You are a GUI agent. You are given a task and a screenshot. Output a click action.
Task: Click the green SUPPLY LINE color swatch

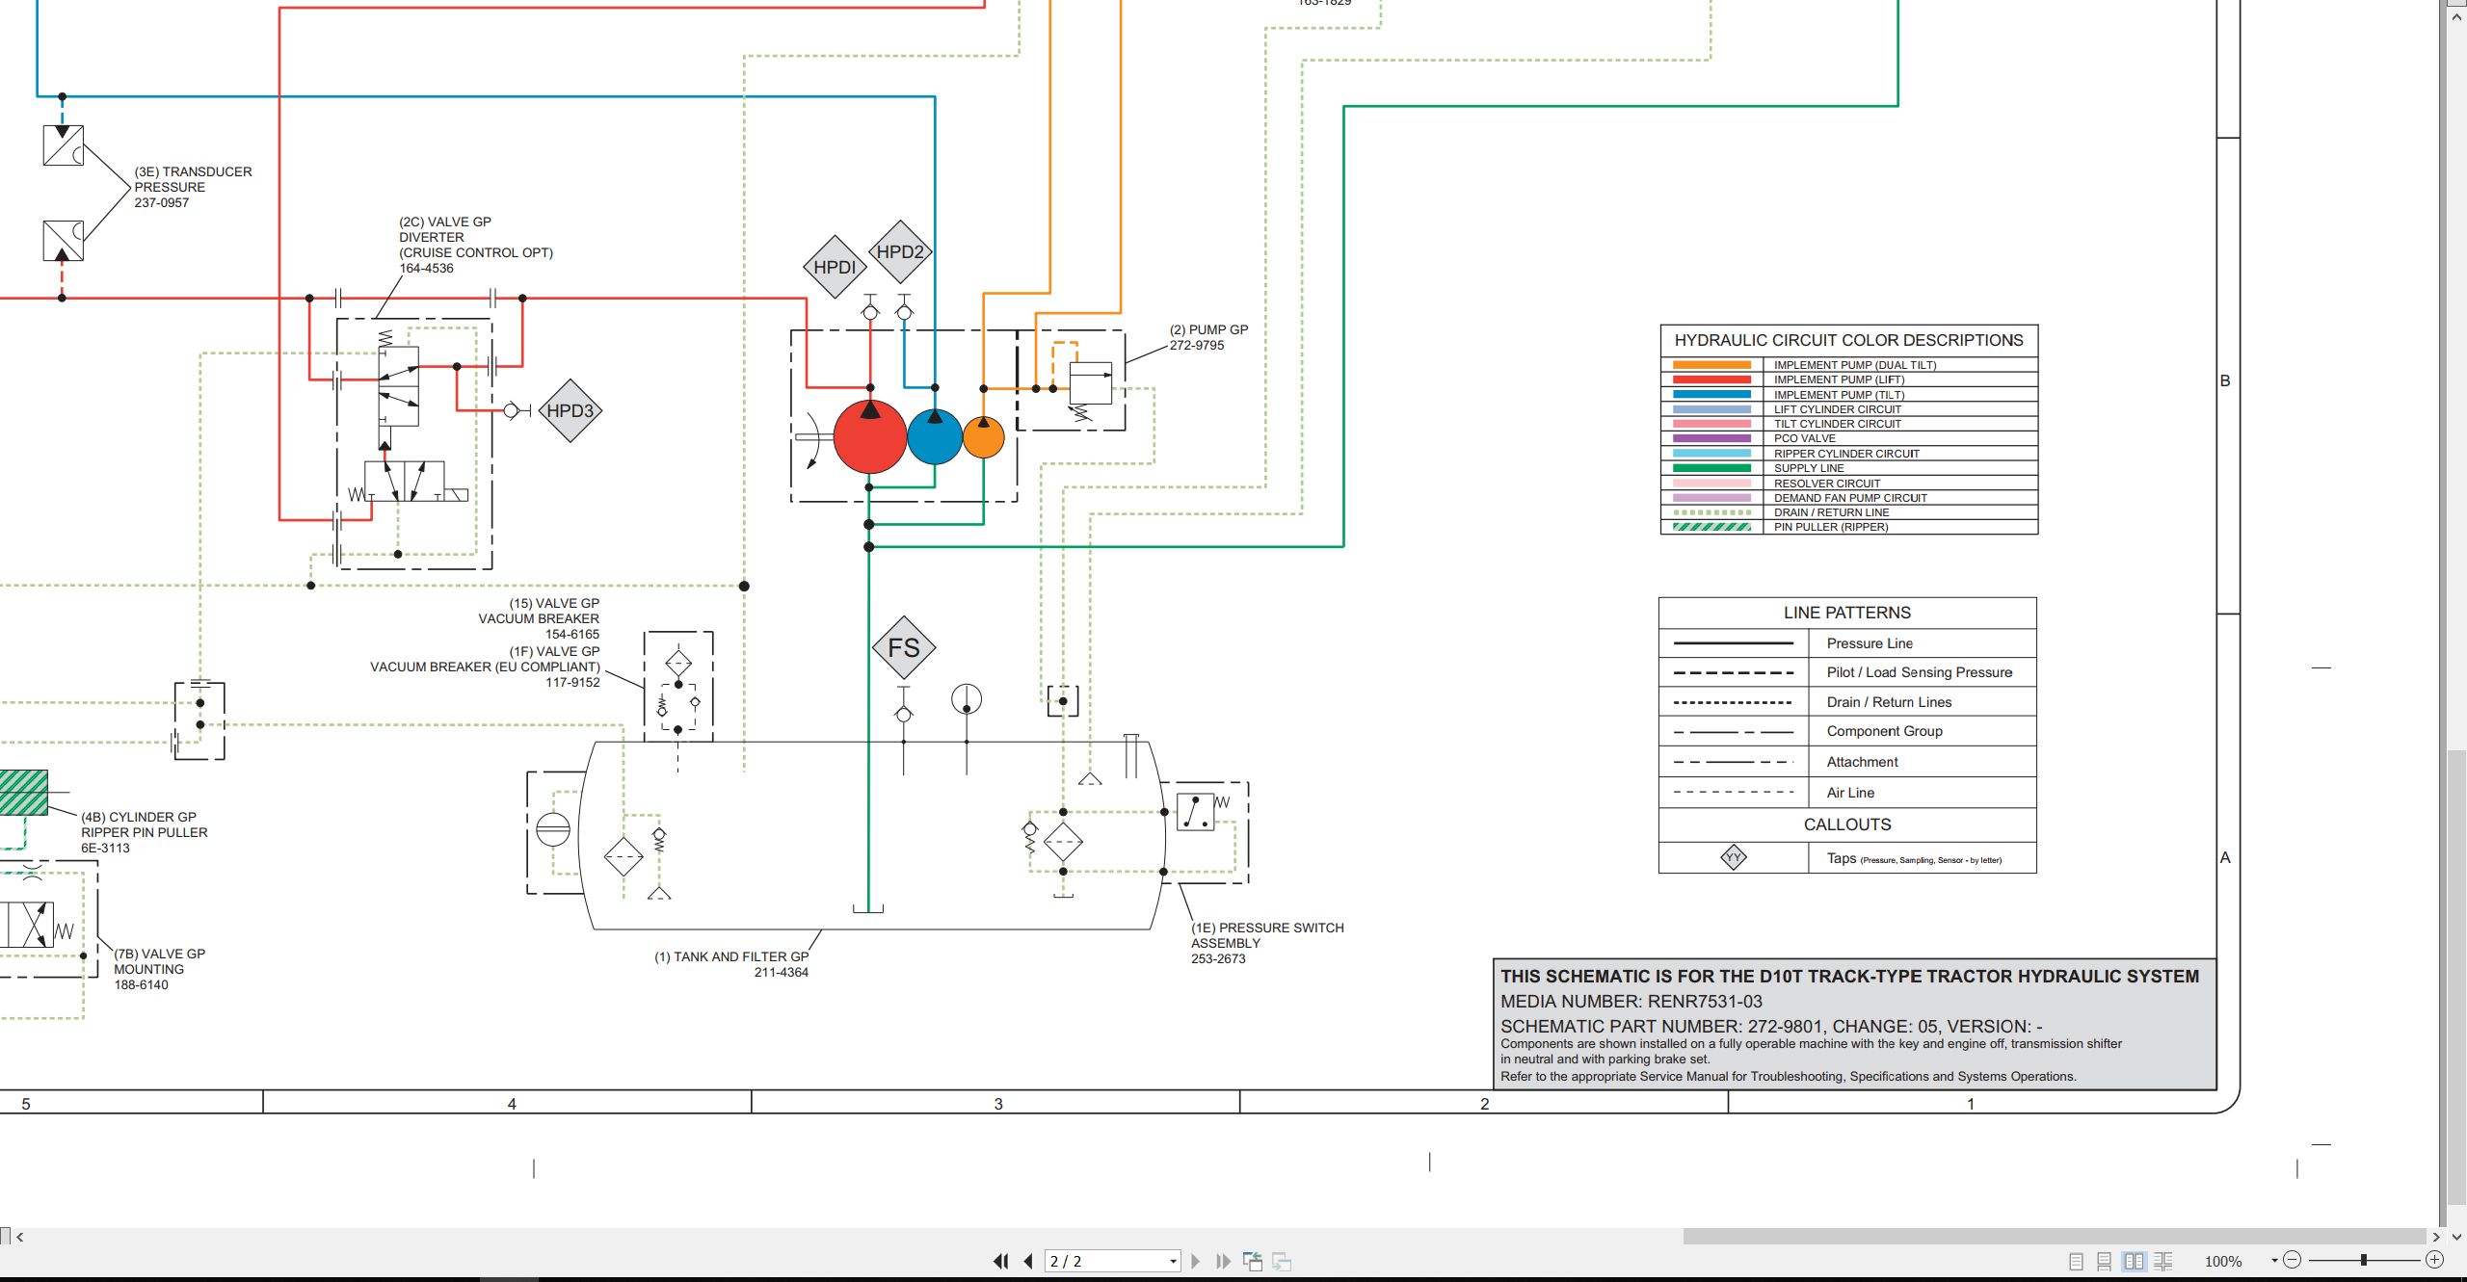tap(1711, 468)
